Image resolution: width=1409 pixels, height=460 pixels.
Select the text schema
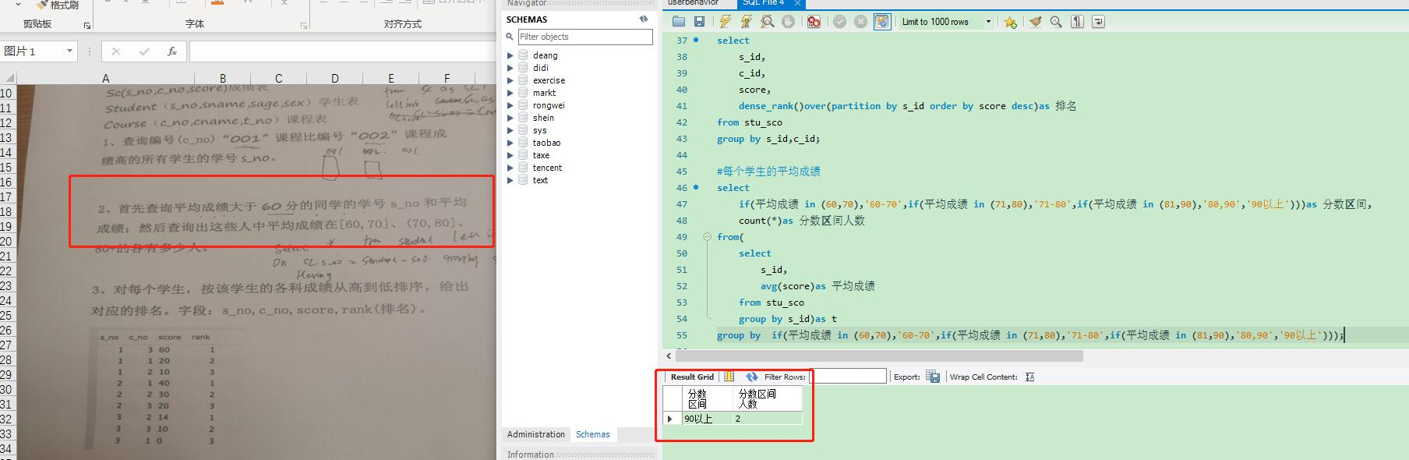[540, 180]
